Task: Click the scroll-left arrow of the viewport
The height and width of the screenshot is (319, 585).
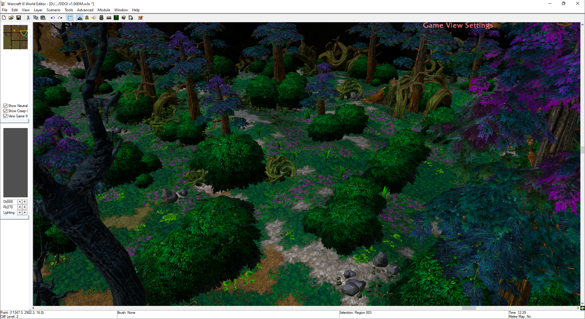Action: pyautogui.click(x=34, y=308)
